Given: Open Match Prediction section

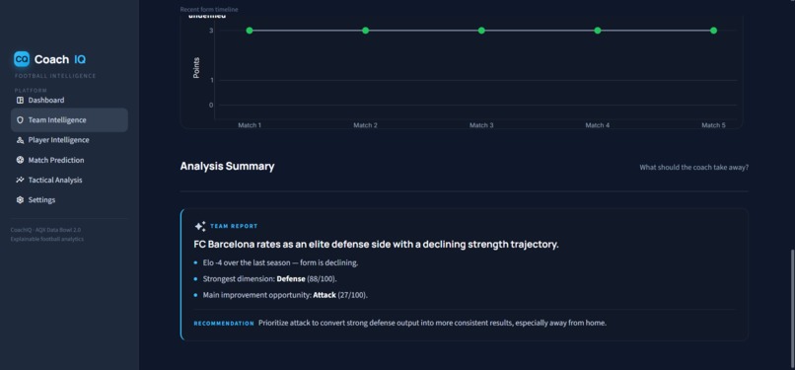Looking at the screenshot, I should (69, 160).
